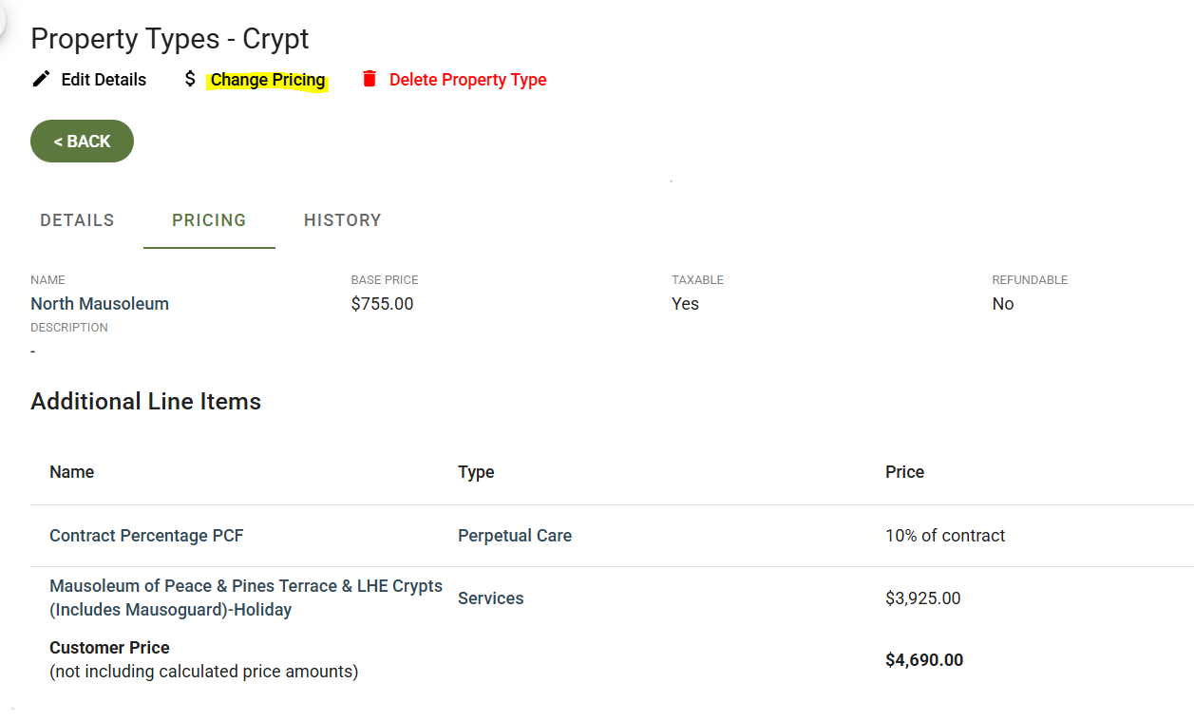
Task: Click the $4,690.00 customer price total
Action: click(x=924, y=660)
